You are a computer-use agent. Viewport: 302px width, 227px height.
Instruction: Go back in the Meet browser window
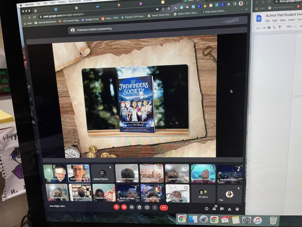(x=24, y=18)
